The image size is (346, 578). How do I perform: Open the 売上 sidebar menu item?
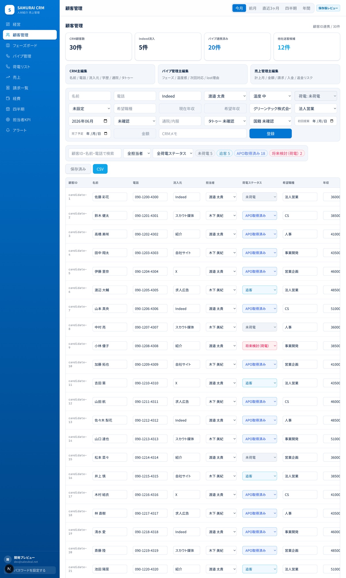coord(30,77)
